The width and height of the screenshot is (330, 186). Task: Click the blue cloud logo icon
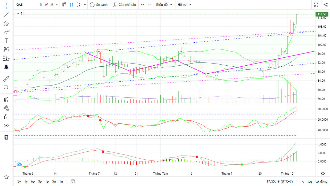(19, 164)
